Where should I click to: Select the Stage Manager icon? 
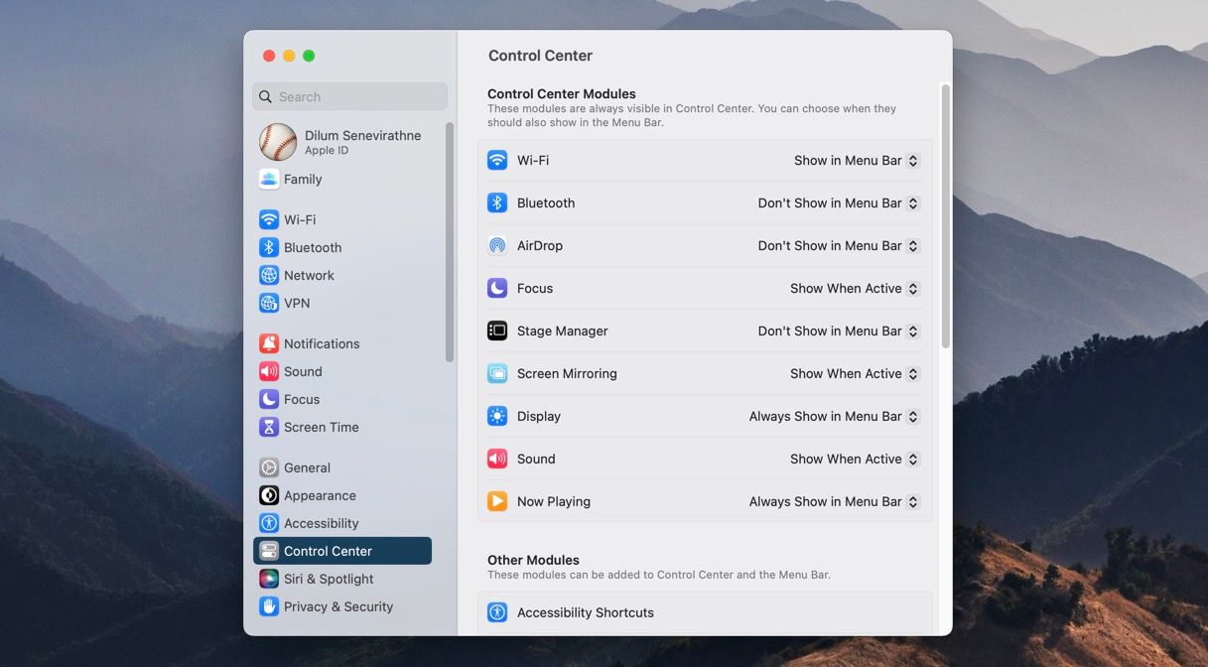tap(497, 330)
